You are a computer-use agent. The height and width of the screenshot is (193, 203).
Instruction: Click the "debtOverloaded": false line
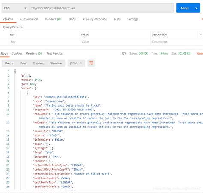(51, 178)
